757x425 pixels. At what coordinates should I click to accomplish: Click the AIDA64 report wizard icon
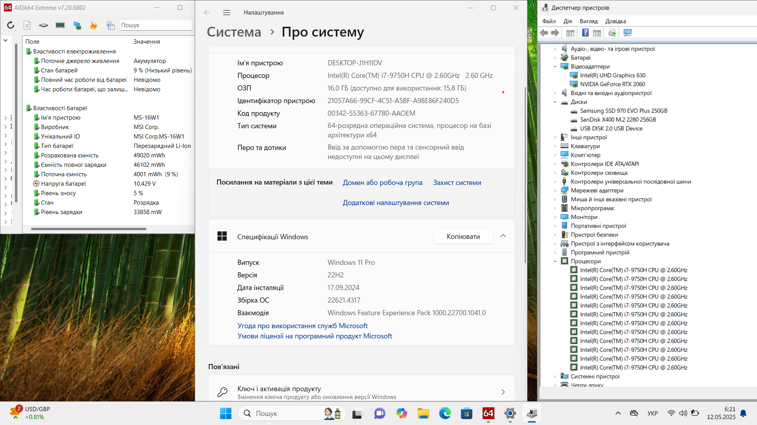pos(110,25)
